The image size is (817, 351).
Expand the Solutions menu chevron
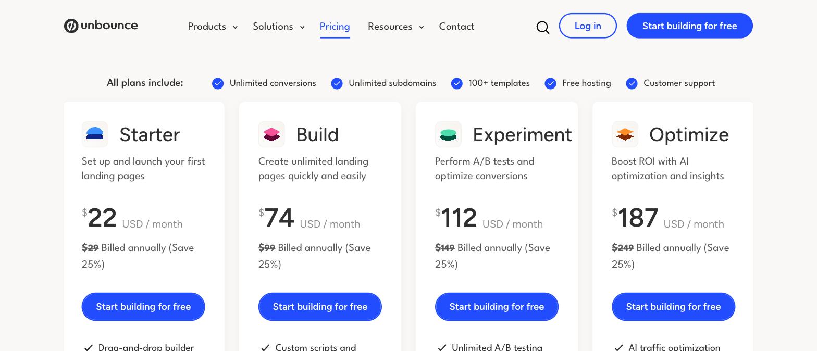[302, 27]
